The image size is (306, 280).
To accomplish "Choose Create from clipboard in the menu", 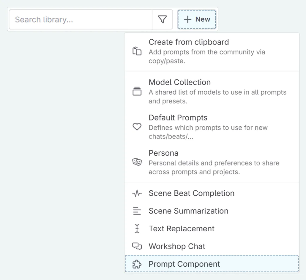I will pyautogui.click(x=189, y=42).
